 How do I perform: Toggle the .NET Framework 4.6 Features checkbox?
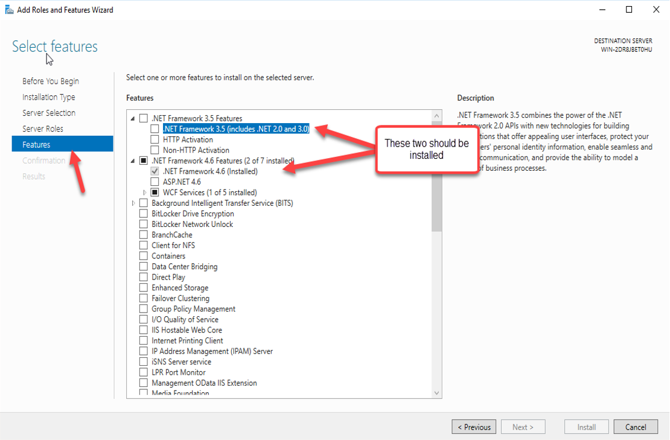(144, 161)
